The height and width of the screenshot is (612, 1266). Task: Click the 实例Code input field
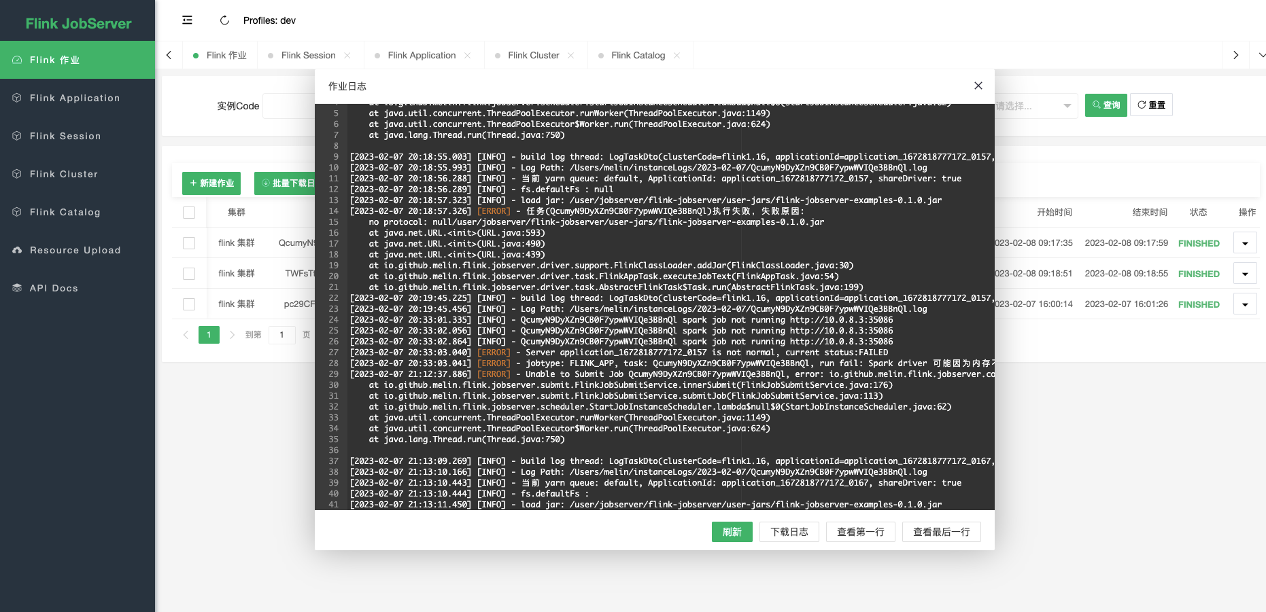(289, 106)
